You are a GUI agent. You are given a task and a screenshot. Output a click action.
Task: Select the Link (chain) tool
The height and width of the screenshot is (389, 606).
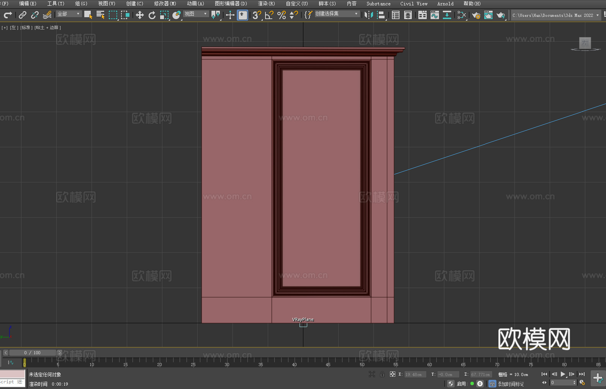[x=23, y=15]
